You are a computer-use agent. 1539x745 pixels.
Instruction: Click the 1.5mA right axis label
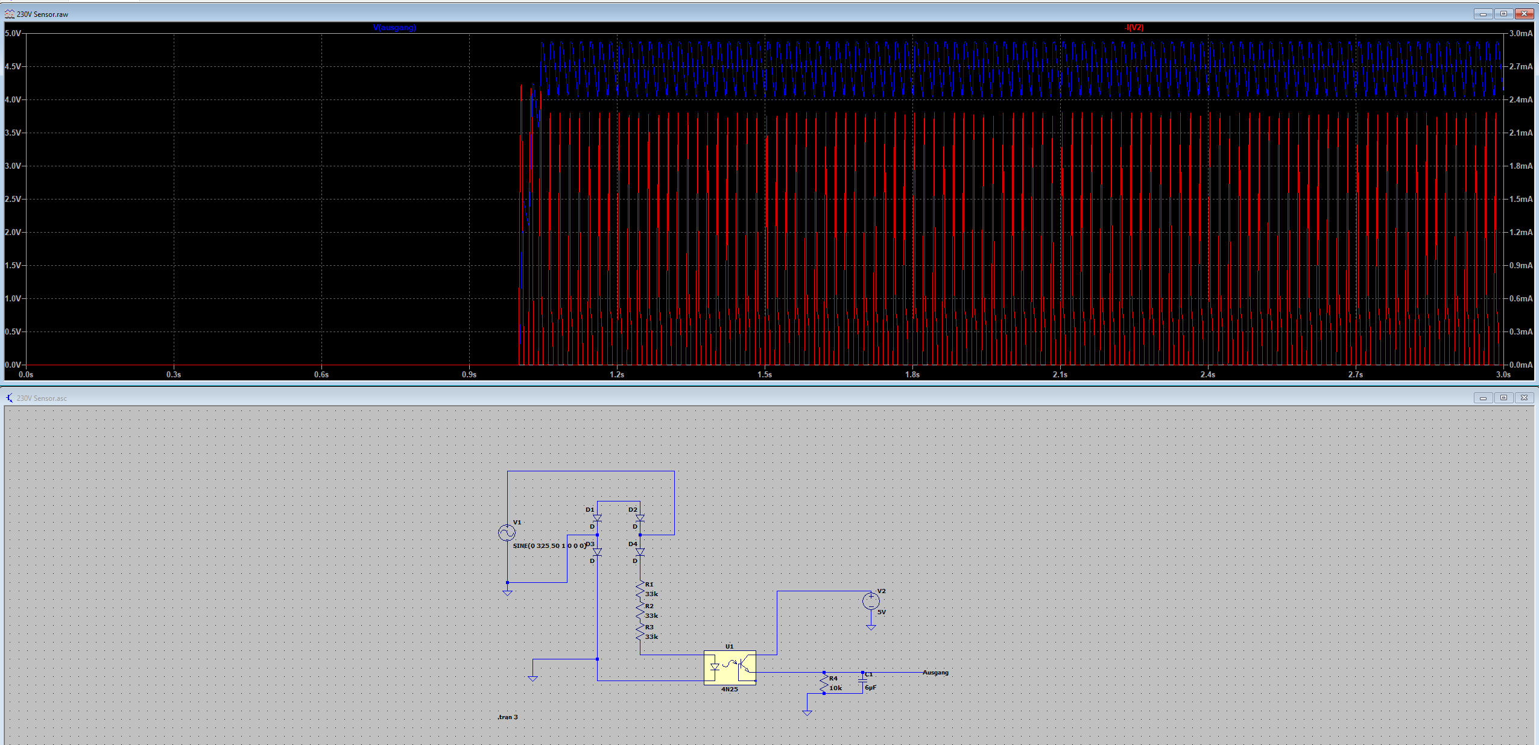point(1521,199)
